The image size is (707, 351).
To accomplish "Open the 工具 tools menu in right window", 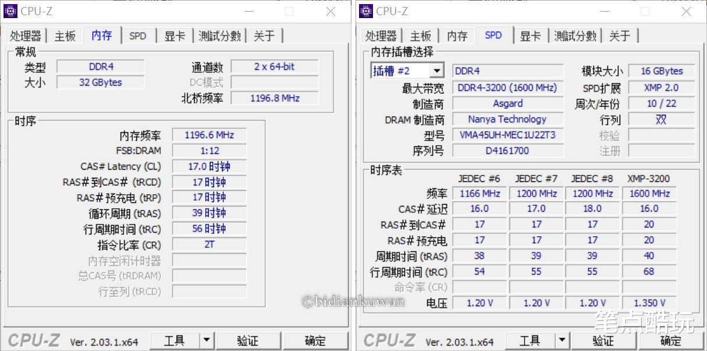I will pyautogui.click(x=530, y=341).
